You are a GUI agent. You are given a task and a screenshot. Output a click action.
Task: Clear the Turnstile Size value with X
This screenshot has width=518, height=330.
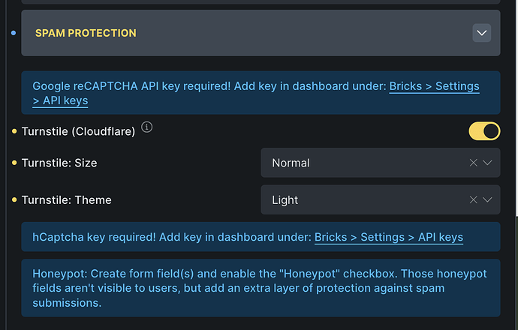473,163
